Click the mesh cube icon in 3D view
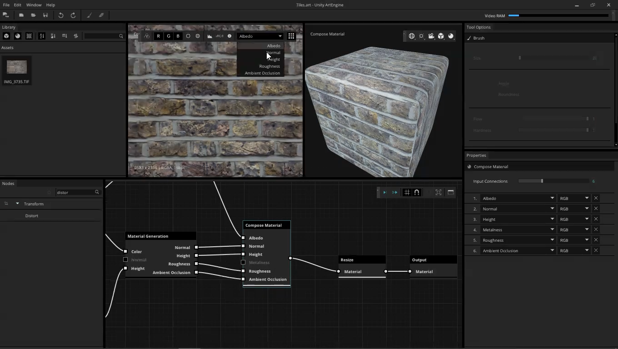This screenshot has width=618, height=349. pos(441,36)
